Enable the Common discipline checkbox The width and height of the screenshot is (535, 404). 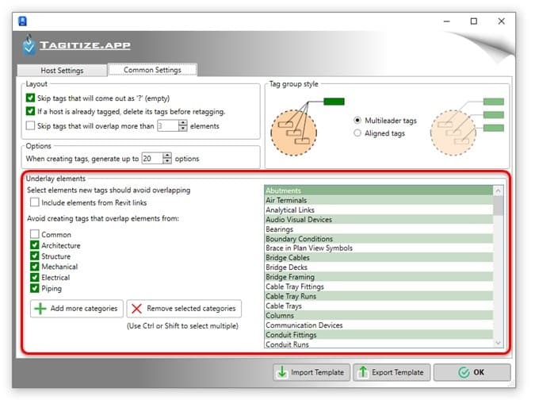coord(34,234)
